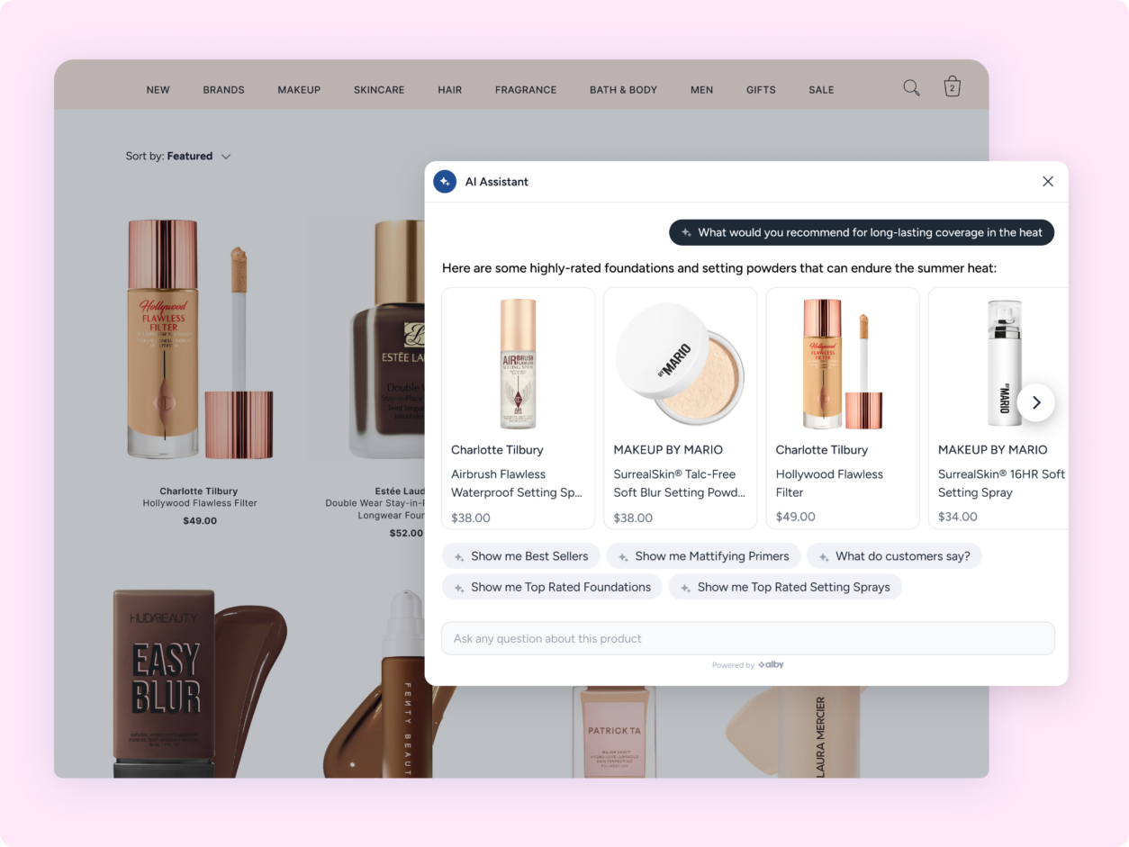Screen dimensions: 1129x847
Task: Open Airbrush Flawless Waterproof Setting Spray title
Action: click(x=517, y=483)
